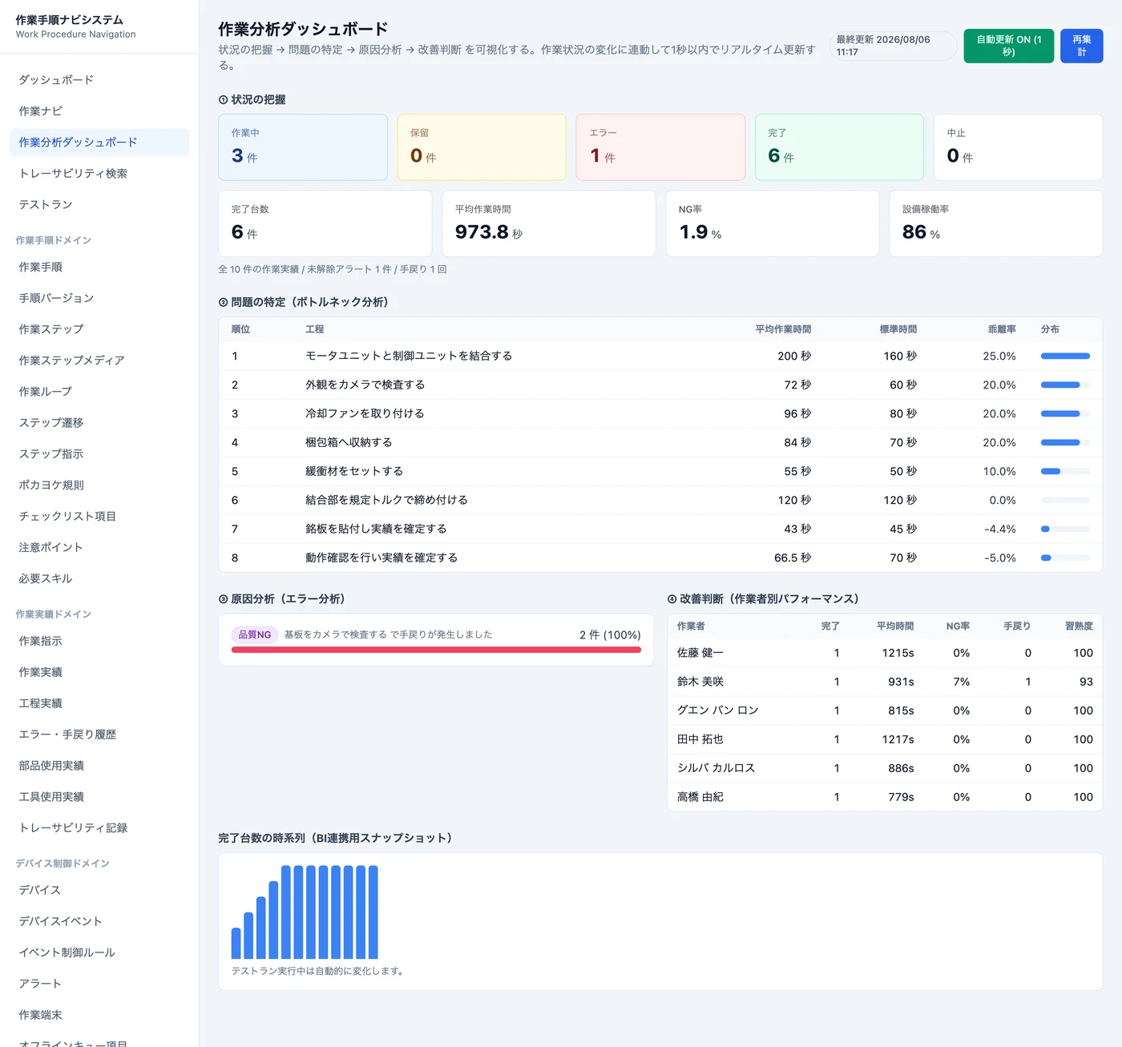Open ポカヨケ規則 sidebar link
The image size is (1122, 1047).
99,485
